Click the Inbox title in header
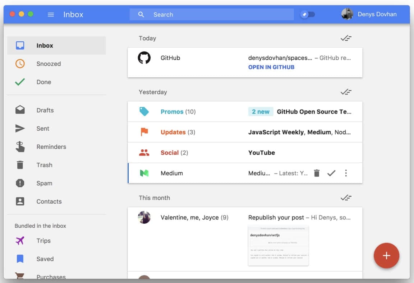This screenshot has width=414, height=283. [73, 14]
